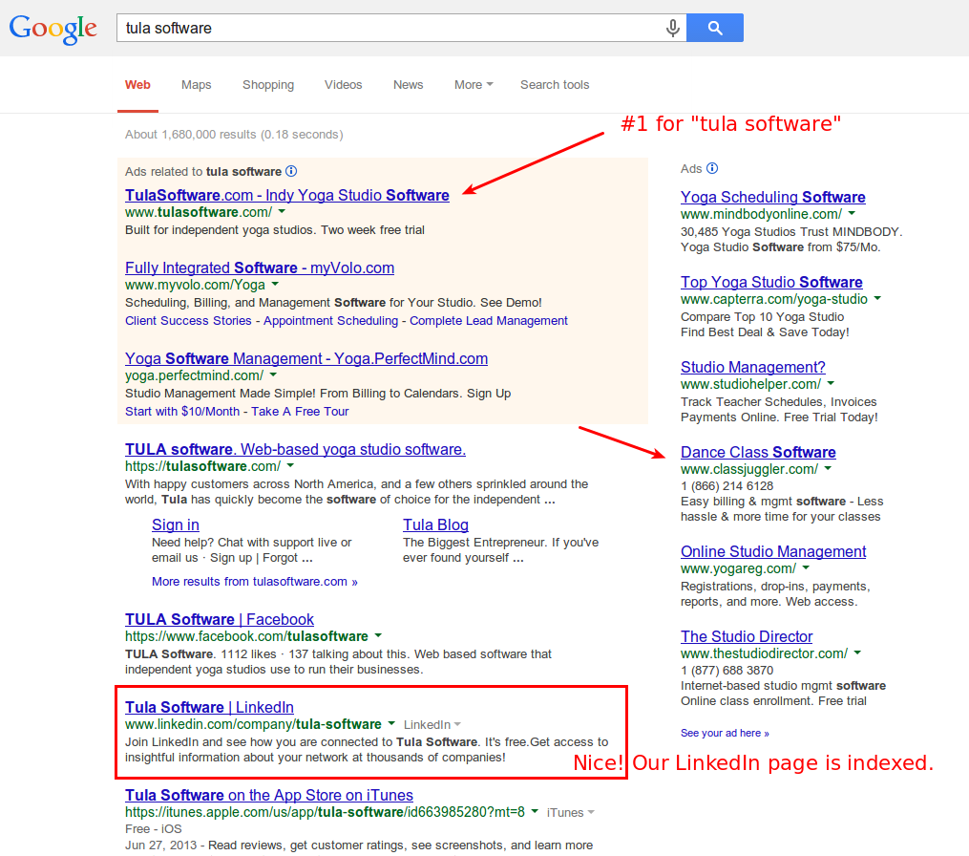Expand the More menu
Screen dimensions: 969x856
point(474,85)
